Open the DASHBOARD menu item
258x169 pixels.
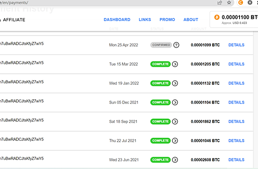pos(117,20)
